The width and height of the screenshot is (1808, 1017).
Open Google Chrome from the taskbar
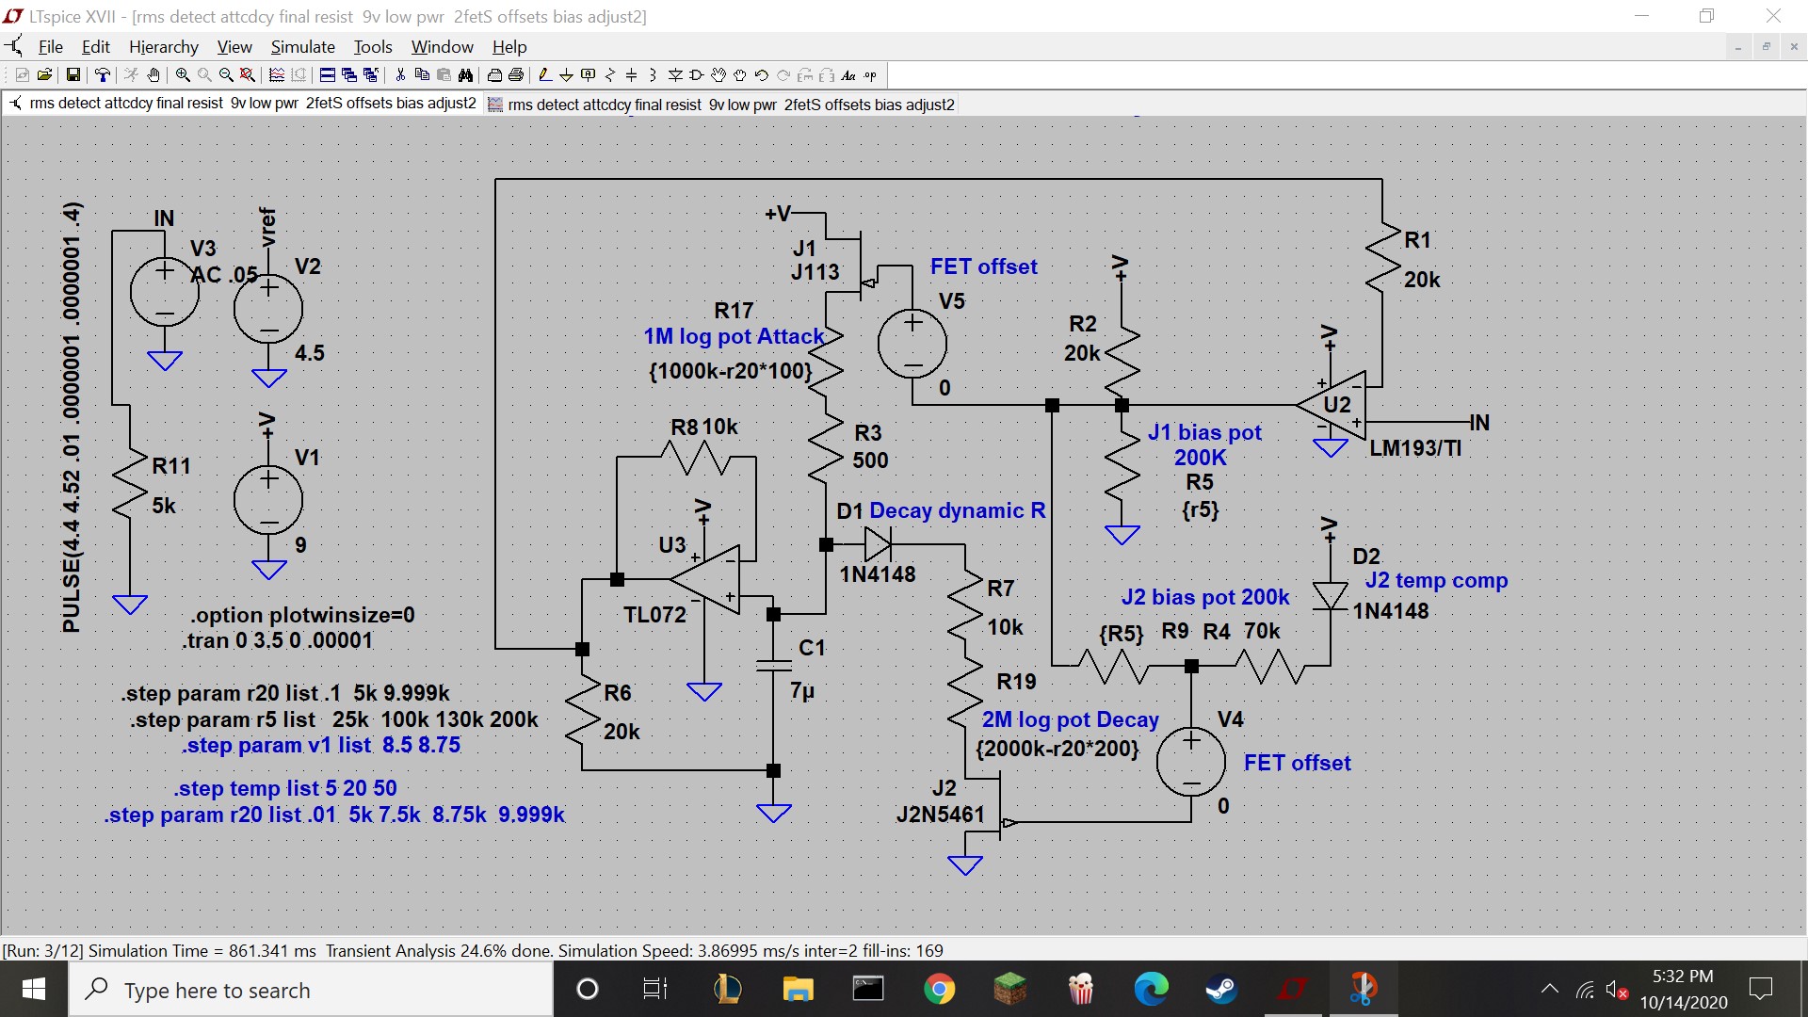click(x=939, y=990)
